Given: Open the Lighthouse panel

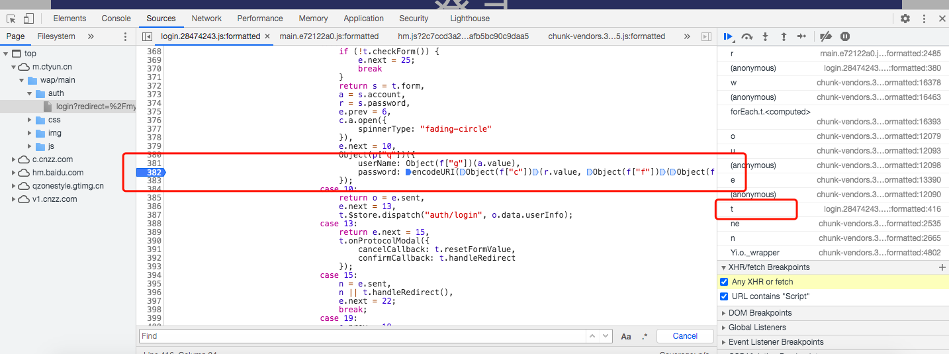Looking at the screenshot, I should tap(470, 19).
